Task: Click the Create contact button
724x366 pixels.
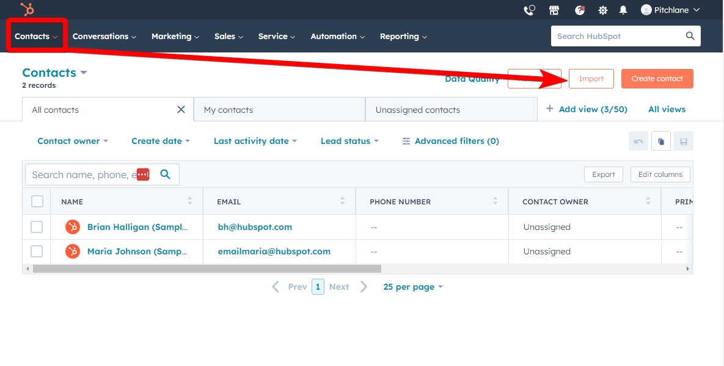Action: point(657,79)
